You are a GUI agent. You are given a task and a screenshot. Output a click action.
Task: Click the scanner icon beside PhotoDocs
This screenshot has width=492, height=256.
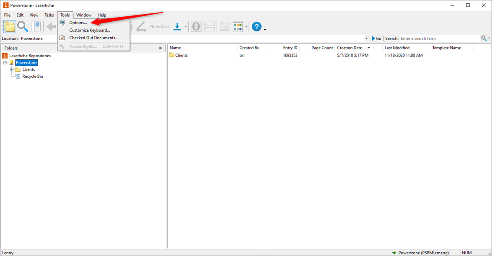click(x=141, y=27)
